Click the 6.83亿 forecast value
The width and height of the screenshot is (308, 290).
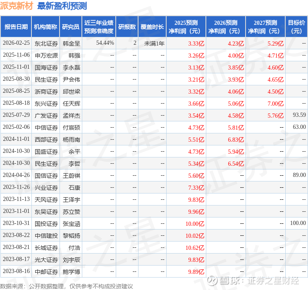(x=236, y=140)
